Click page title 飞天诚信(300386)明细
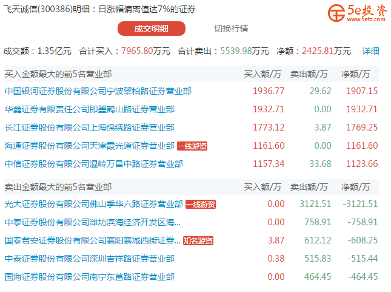This screenshot has height=292, width=391. [47, 9]
